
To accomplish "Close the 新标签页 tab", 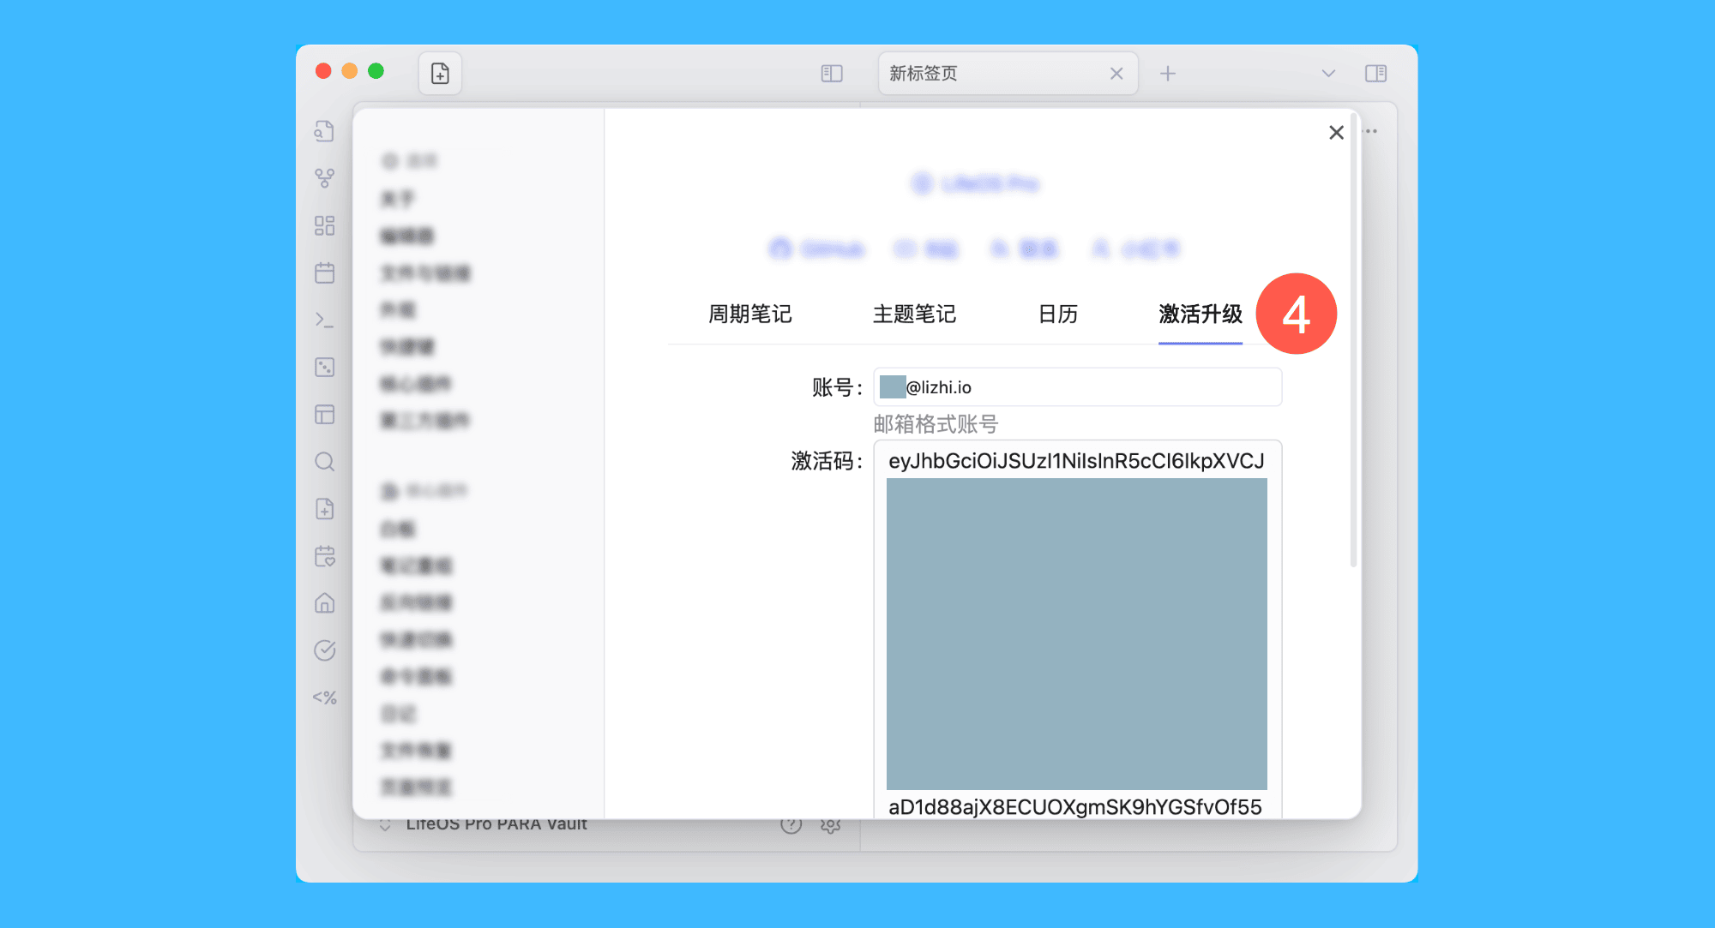I will tap(1116, 74).
